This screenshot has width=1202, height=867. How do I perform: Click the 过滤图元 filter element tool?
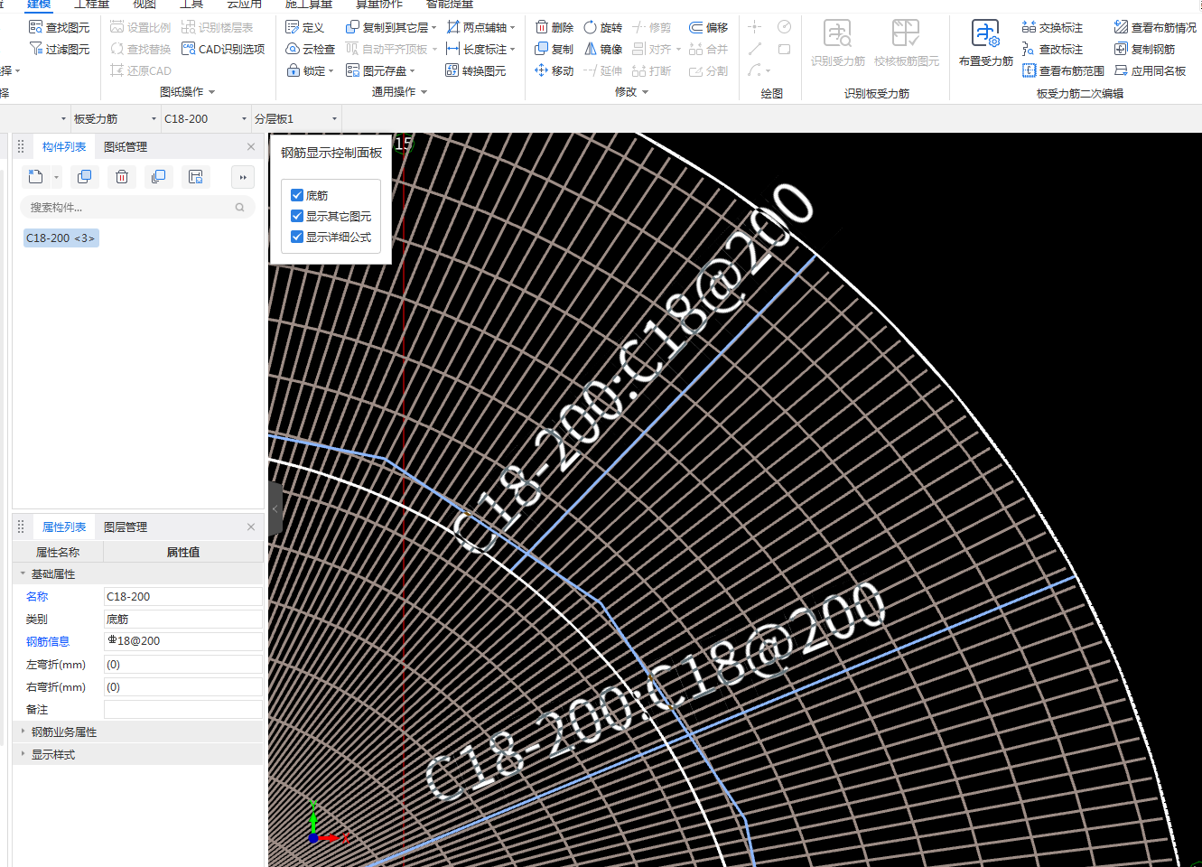60,49
